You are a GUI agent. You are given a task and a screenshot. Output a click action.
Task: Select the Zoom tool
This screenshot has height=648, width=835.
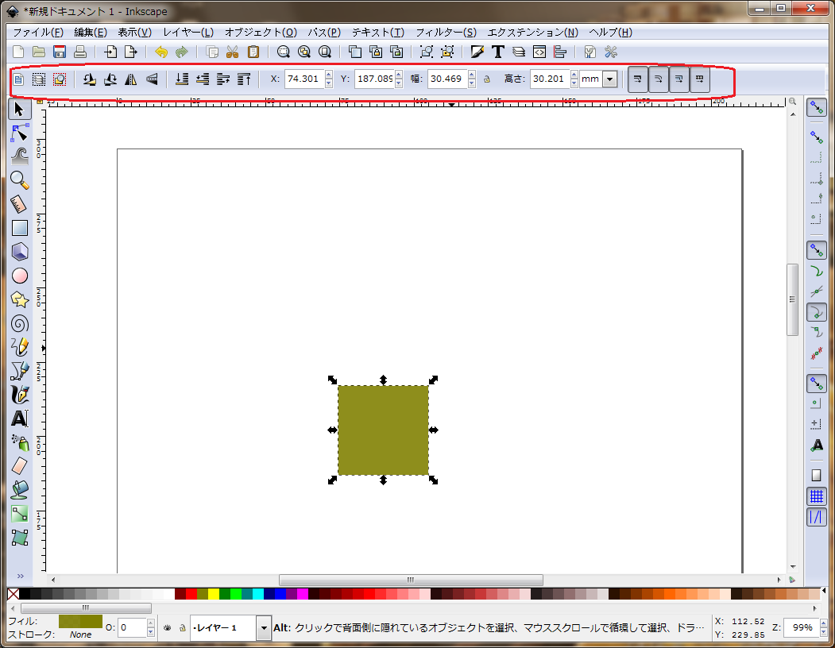coord(19,180)
